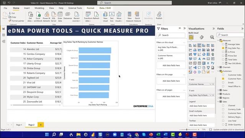
Task: Open the Data / Drill tab
Action: point(105,8)
